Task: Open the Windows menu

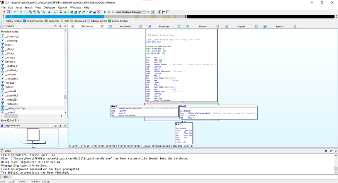Action: [x=75, y=7]
